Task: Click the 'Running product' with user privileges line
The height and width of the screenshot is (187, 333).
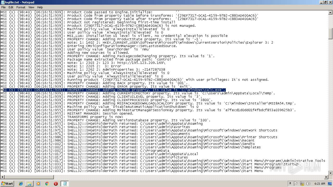Action: (x=135, y=80)
